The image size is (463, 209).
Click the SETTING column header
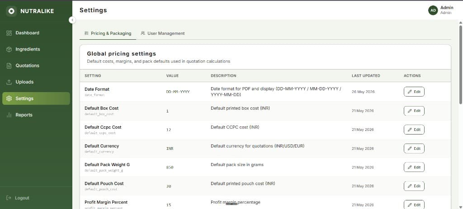click(x=93, y=76)
